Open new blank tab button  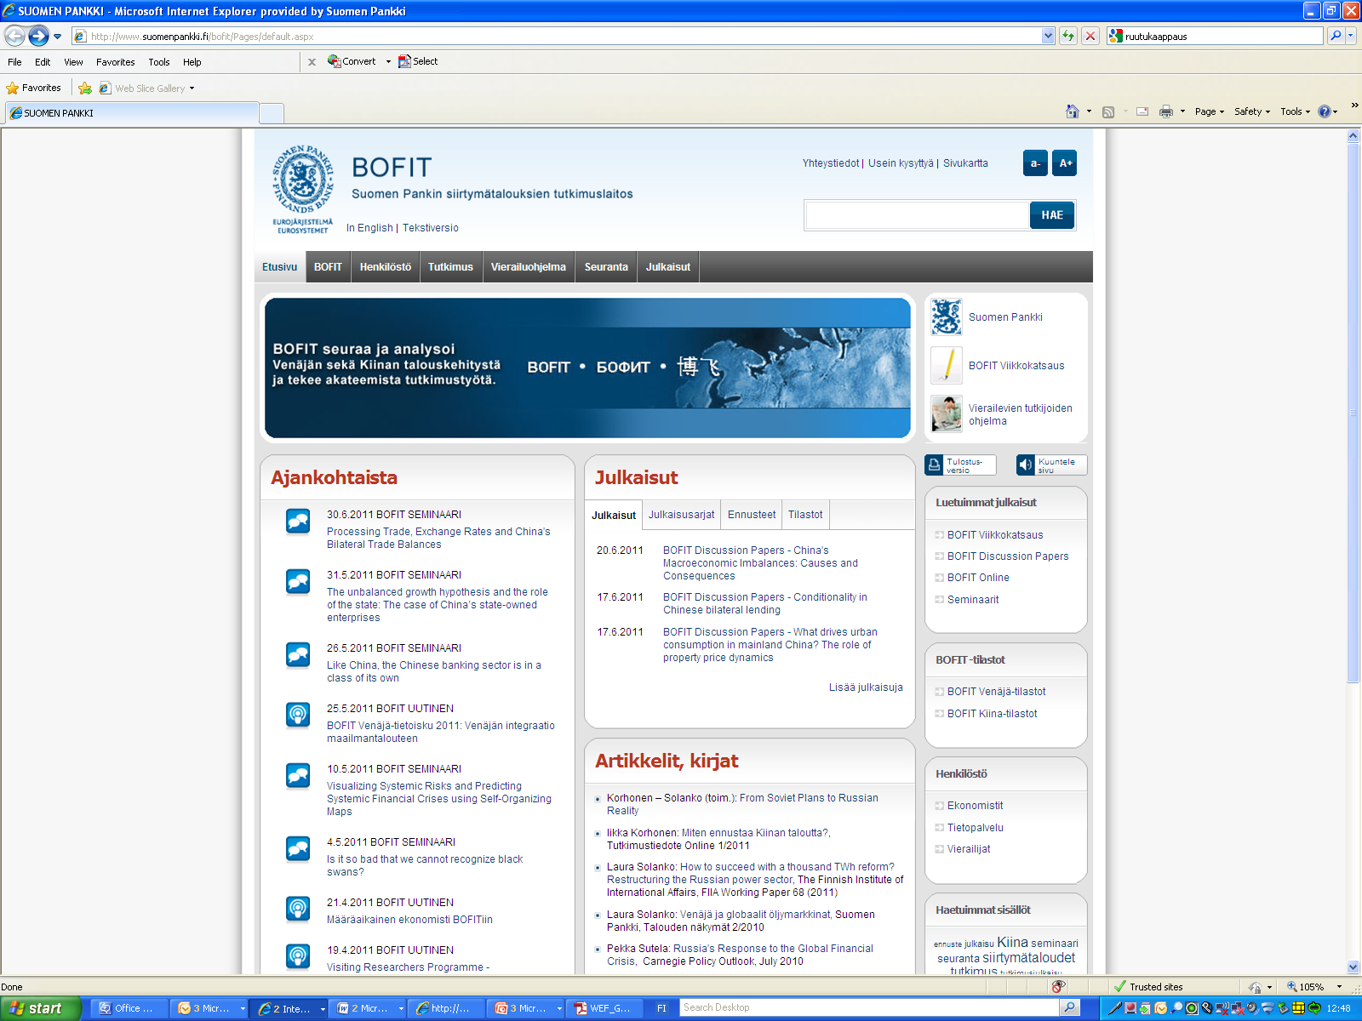pos(272,113)
